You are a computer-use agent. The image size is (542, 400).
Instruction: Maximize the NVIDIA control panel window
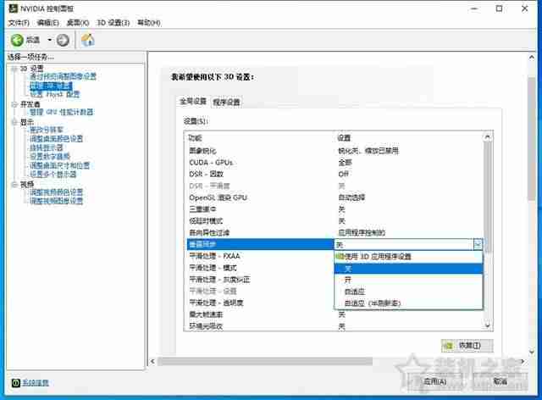point(499,8)
